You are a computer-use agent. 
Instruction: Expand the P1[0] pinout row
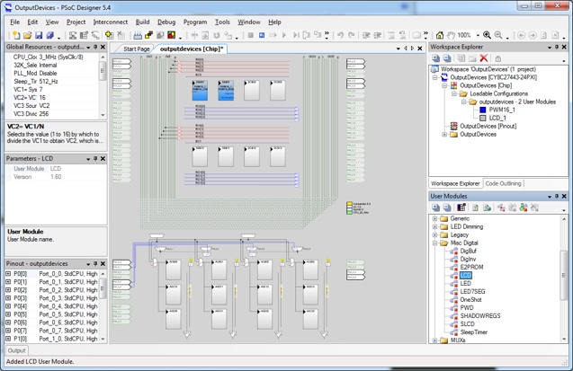coord(8,339)
